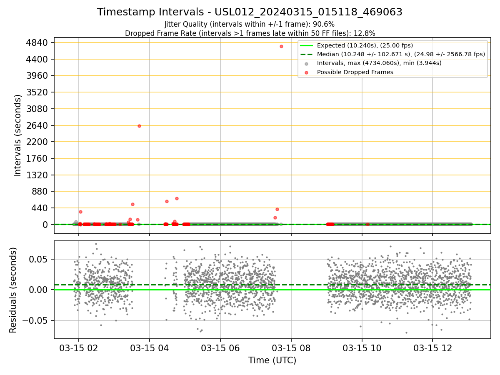Click the 4400 y-axis tick label
Image resolution: width=500 pixels, height=375 pixels.
coord(37,59)
